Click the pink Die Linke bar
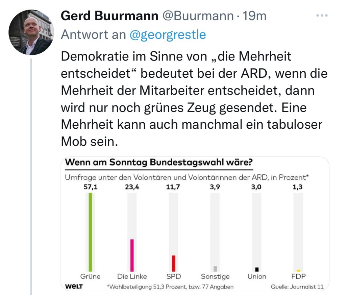The image size is (346, 295). [132, 255]
